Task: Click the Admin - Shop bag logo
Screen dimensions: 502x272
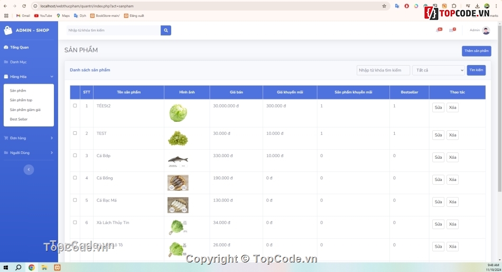Action: tap(8, 30)
